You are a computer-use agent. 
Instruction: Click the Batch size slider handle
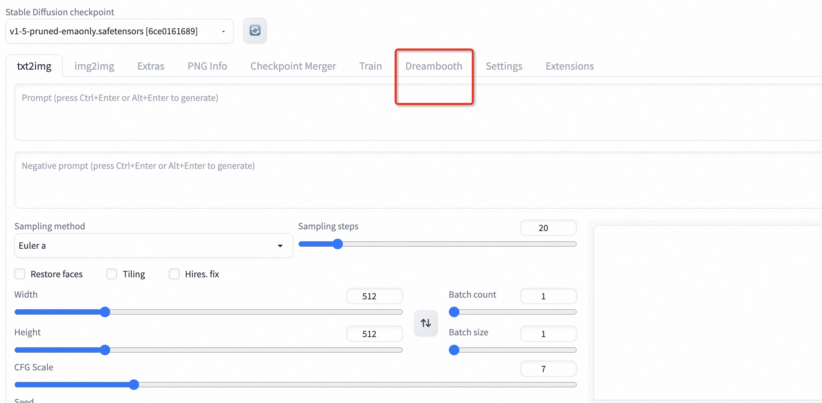click(x=454, y=350)
